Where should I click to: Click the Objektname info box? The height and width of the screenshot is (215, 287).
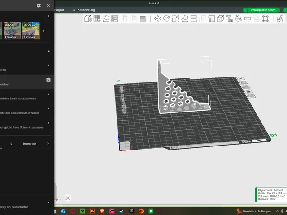(x=271, y=194)
